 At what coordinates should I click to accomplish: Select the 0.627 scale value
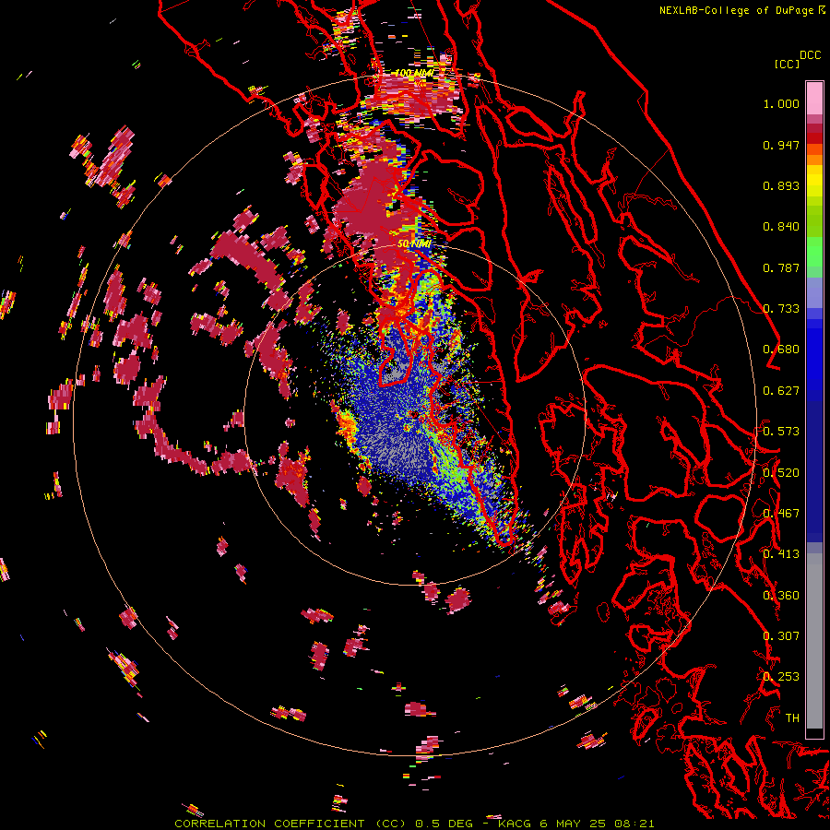point(781,390)
